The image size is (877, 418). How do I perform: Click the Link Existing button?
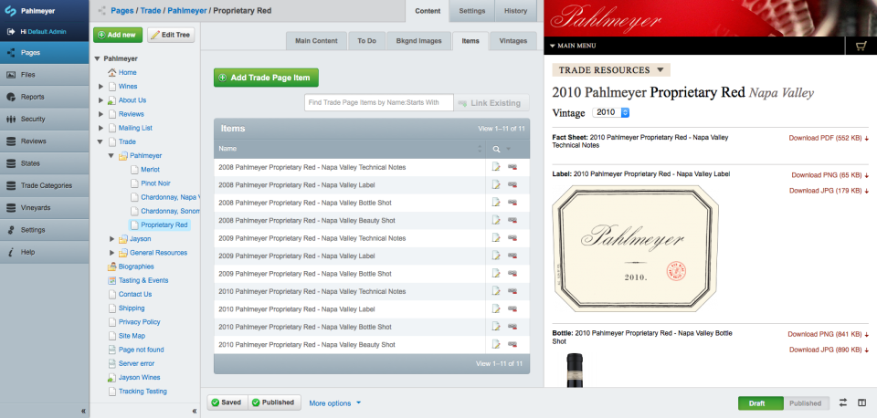click(491, 103)
